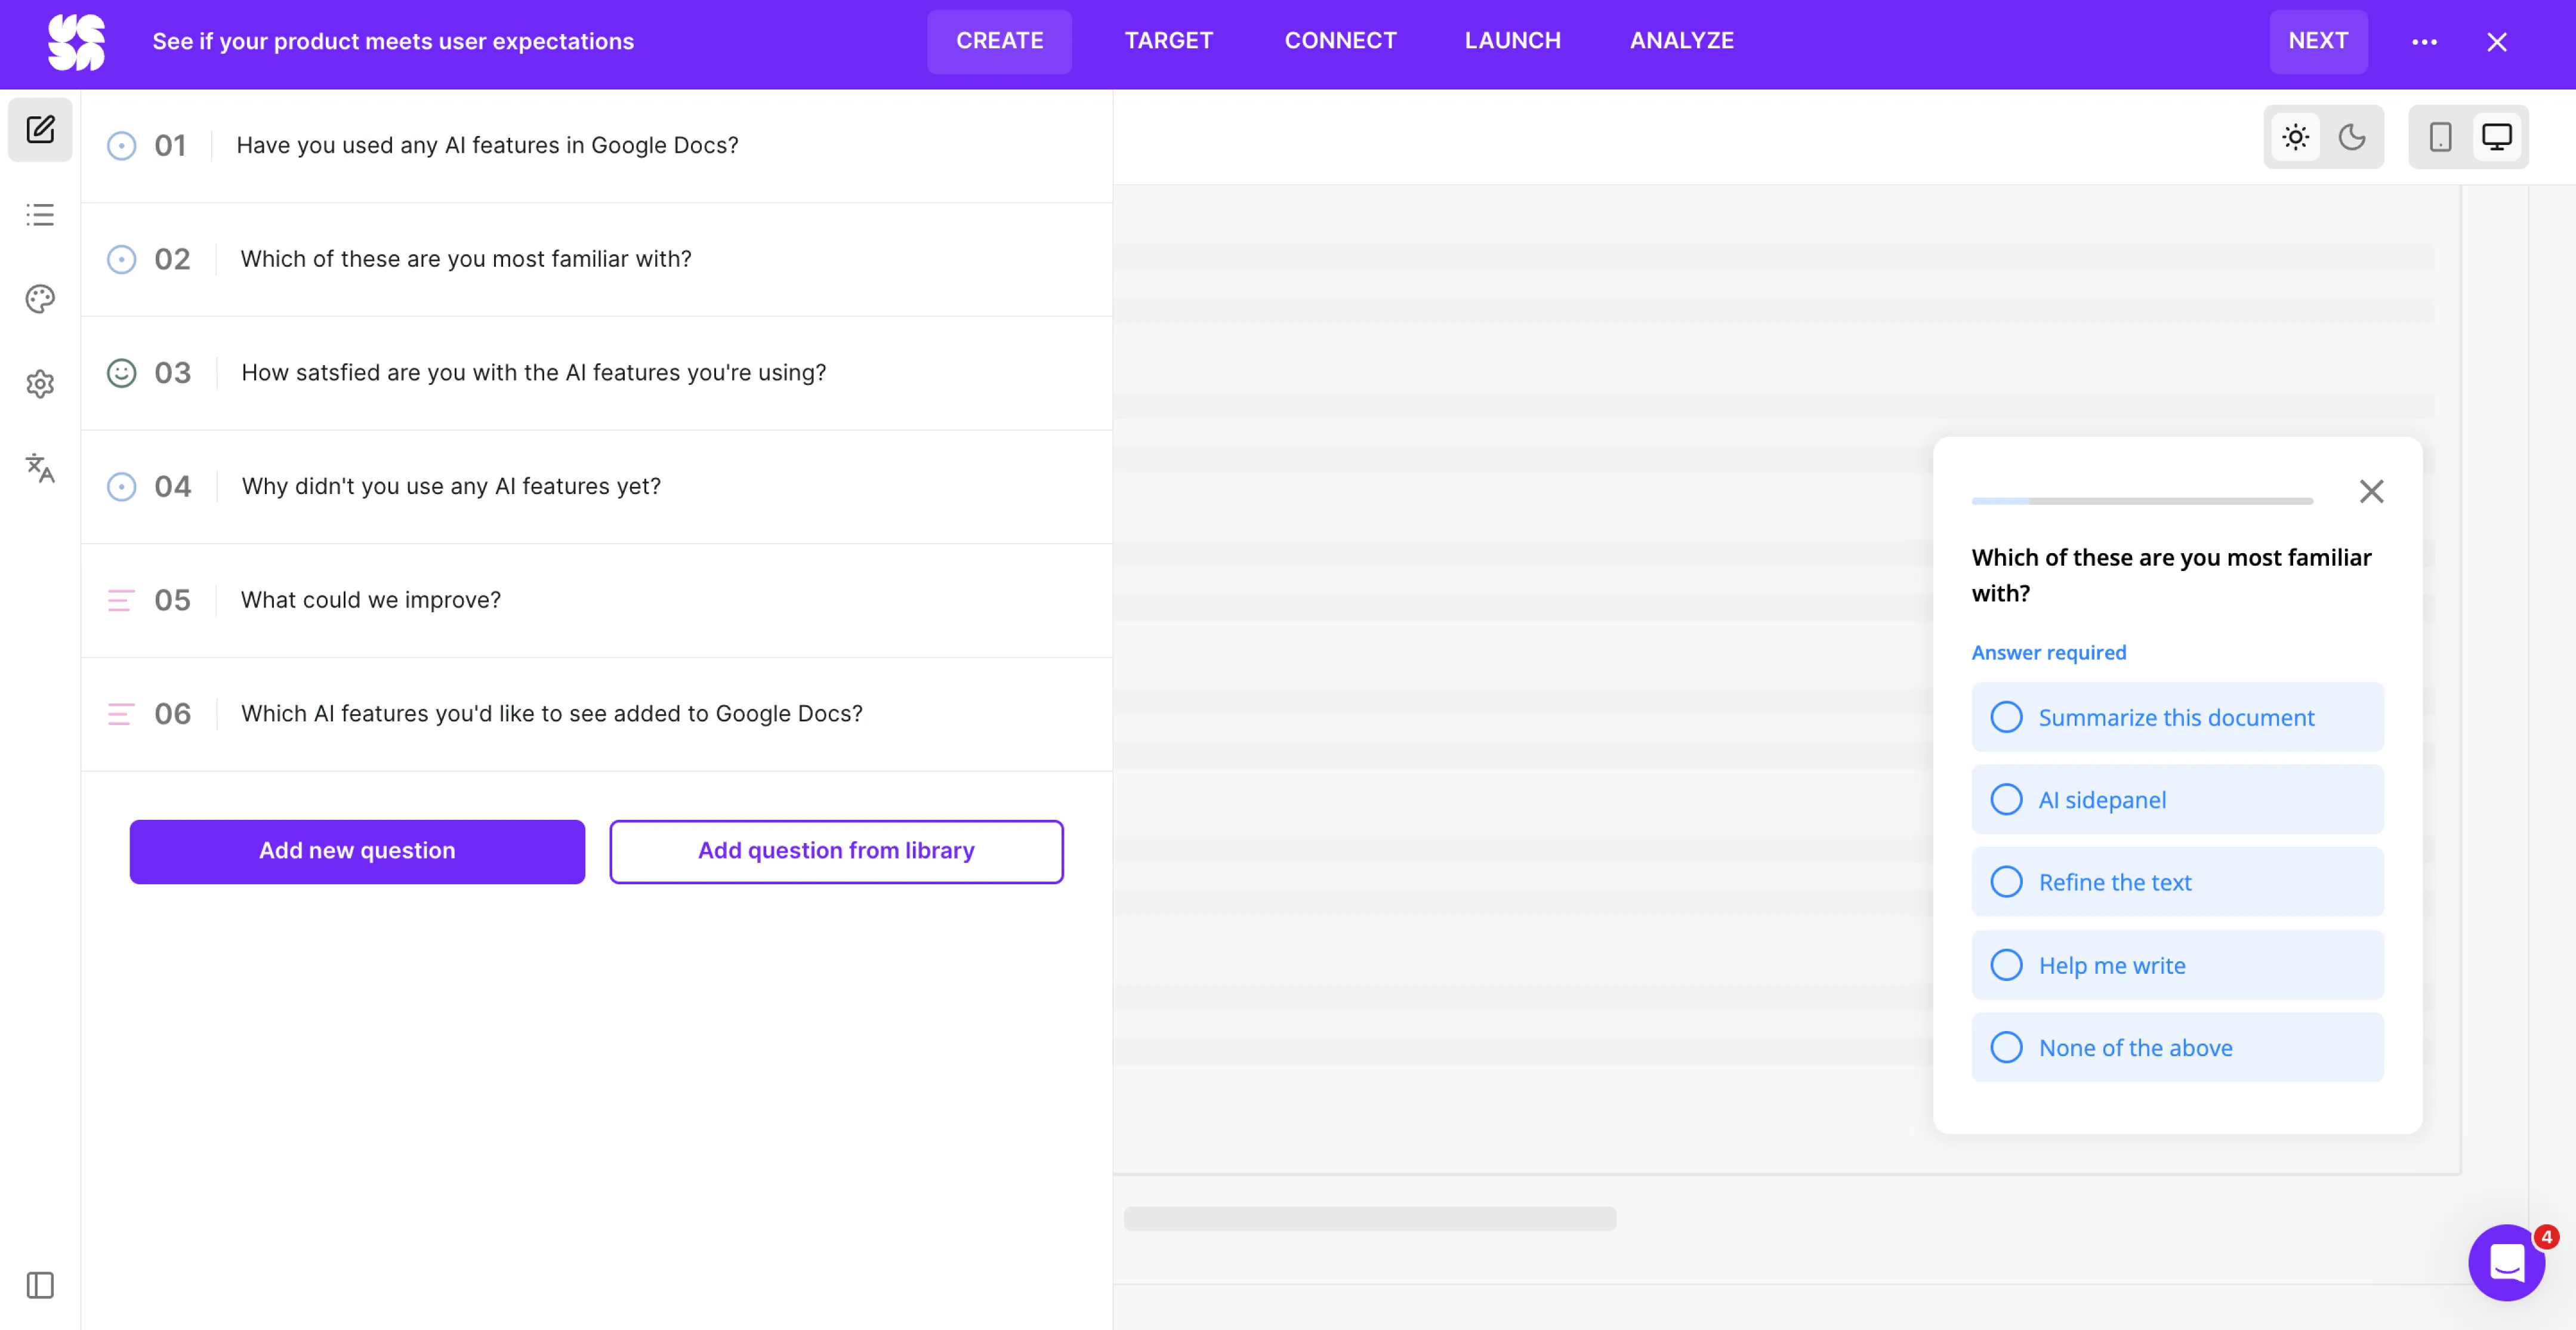The width and height of the screenshot is (2576, 1330).
Task: Go to the CONNECT tab
Action: pyautogui.click(x=1340, y=41)
